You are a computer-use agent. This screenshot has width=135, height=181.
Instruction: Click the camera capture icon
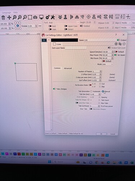(35, 17)
